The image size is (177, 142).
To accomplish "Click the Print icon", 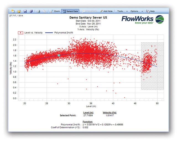I will point(39,11).
